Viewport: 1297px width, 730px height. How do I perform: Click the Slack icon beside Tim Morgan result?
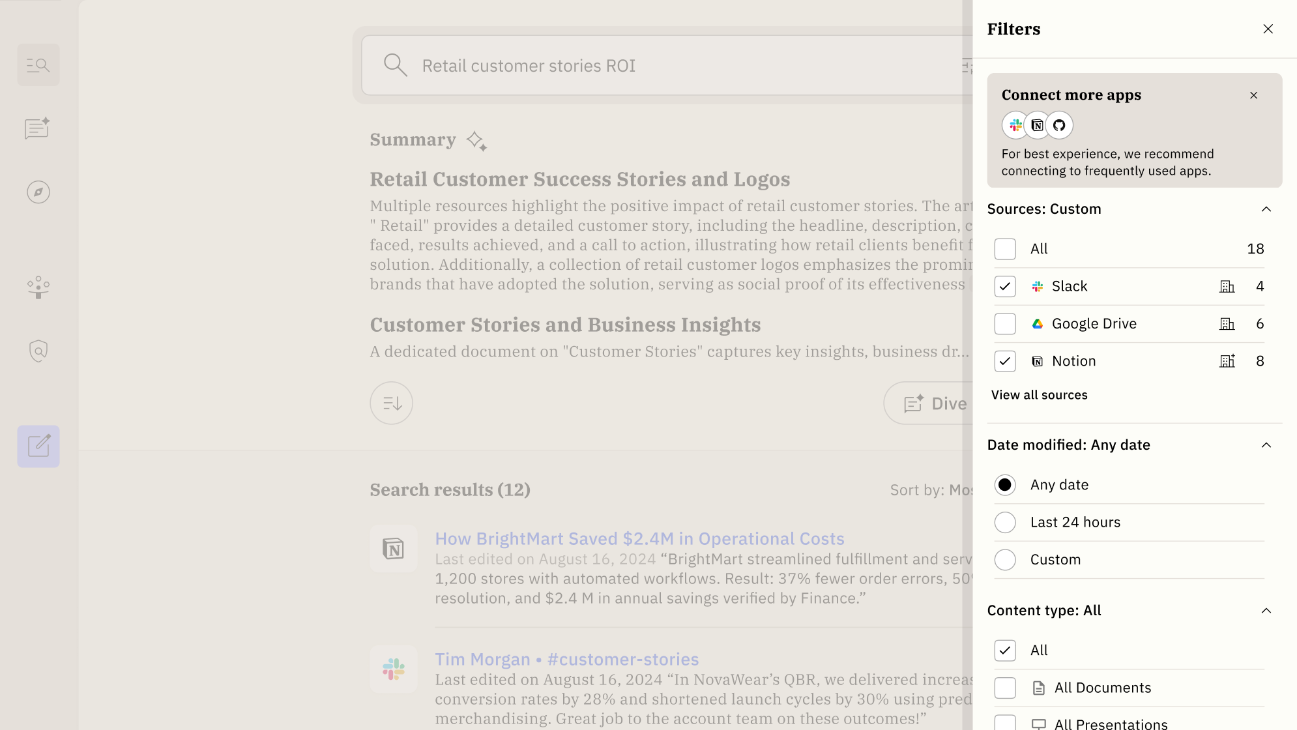coord(393,669)
